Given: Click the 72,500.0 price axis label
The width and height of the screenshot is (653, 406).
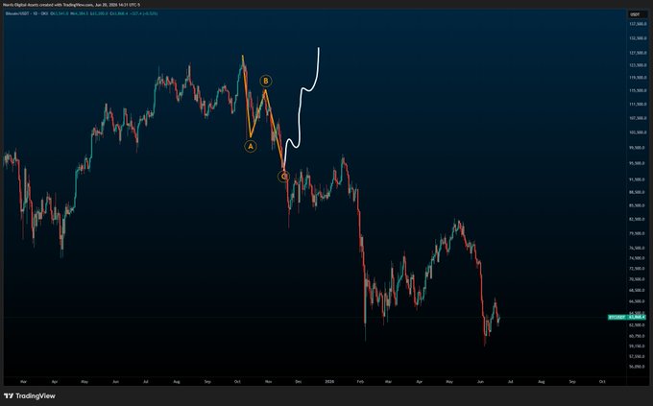Looking at the screenshot, I should [639, 269].
